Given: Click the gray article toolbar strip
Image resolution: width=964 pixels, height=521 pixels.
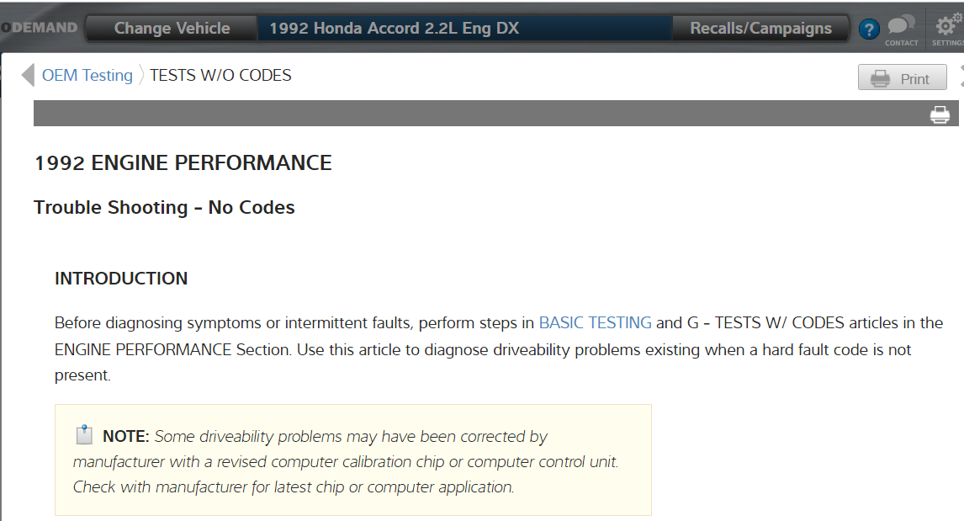Looking at the screenshot, I should 471,114.
